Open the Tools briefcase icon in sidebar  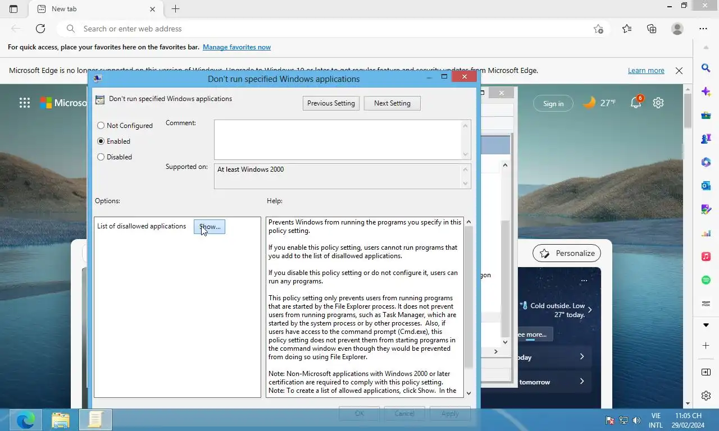tap(706, 115)
